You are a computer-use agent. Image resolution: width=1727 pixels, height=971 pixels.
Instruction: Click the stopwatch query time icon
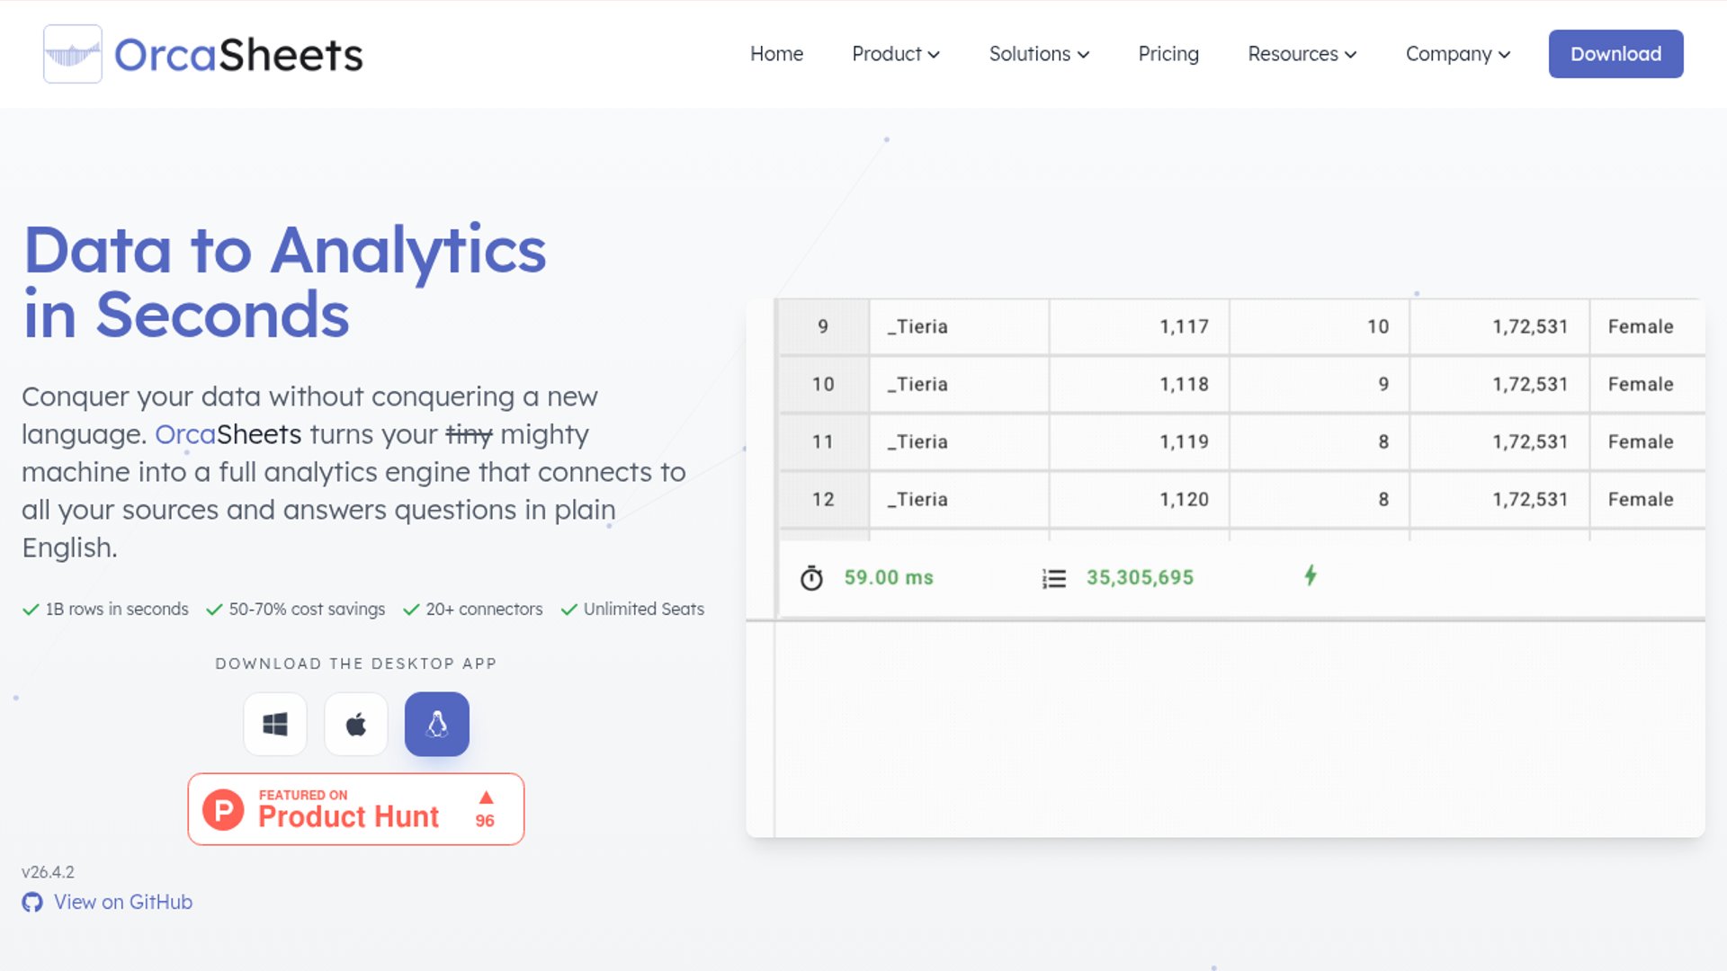(811, 578)
